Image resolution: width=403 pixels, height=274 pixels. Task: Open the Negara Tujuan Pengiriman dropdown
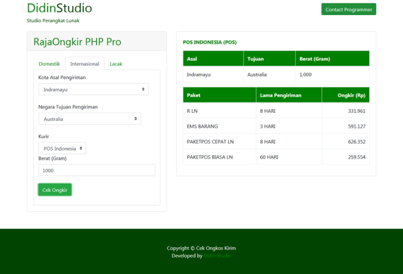(x=89, y=119)
